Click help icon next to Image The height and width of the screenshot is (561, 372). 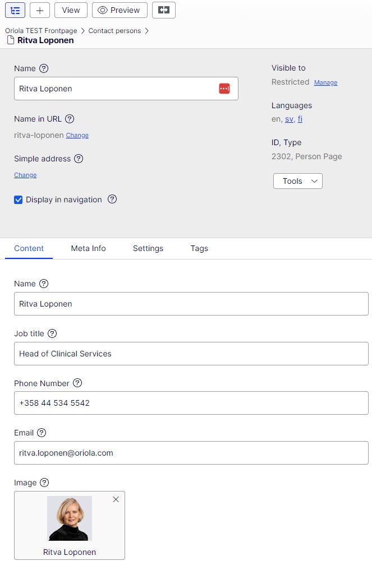click(x=44, y=483)
